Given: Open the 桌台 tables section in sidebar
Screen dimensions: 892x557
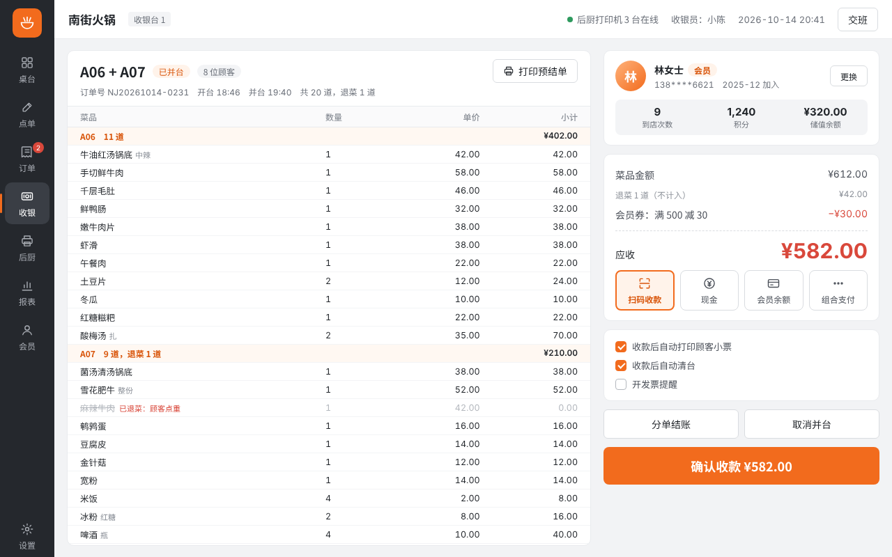Looking at the screenshot, I should (x=27, y=70).
